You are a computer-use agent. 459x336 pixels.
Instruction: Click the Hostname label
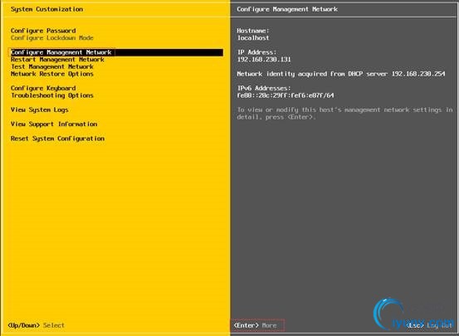click(x=253, y=31)
